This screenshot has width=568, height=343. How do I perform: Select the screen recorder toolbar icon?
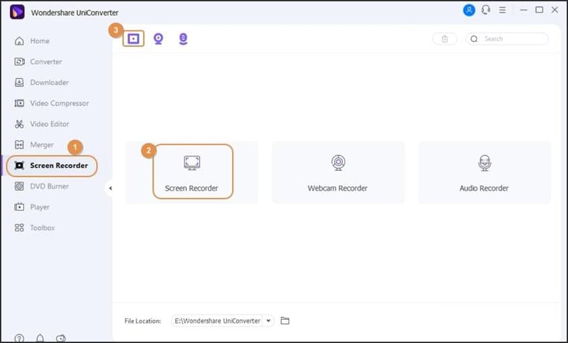coord(133,39)
